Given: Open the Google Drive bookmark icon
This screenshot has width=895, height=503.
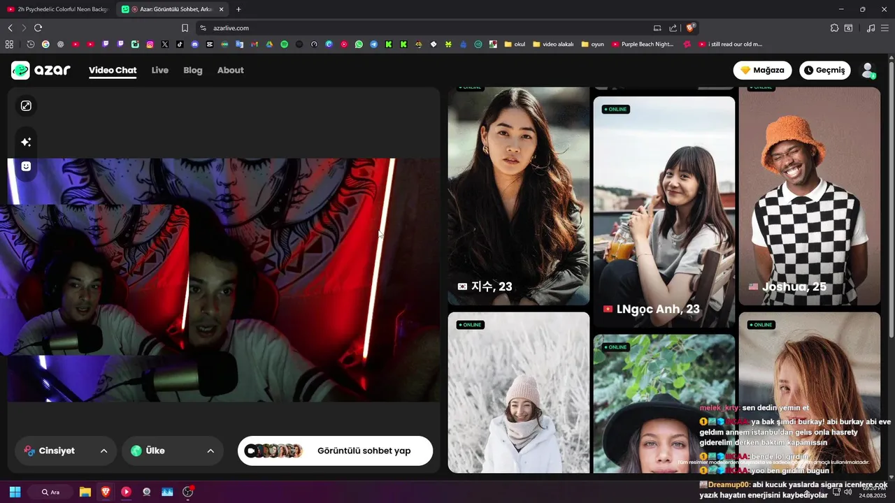Looking at the screenshot, I should 269,44.
